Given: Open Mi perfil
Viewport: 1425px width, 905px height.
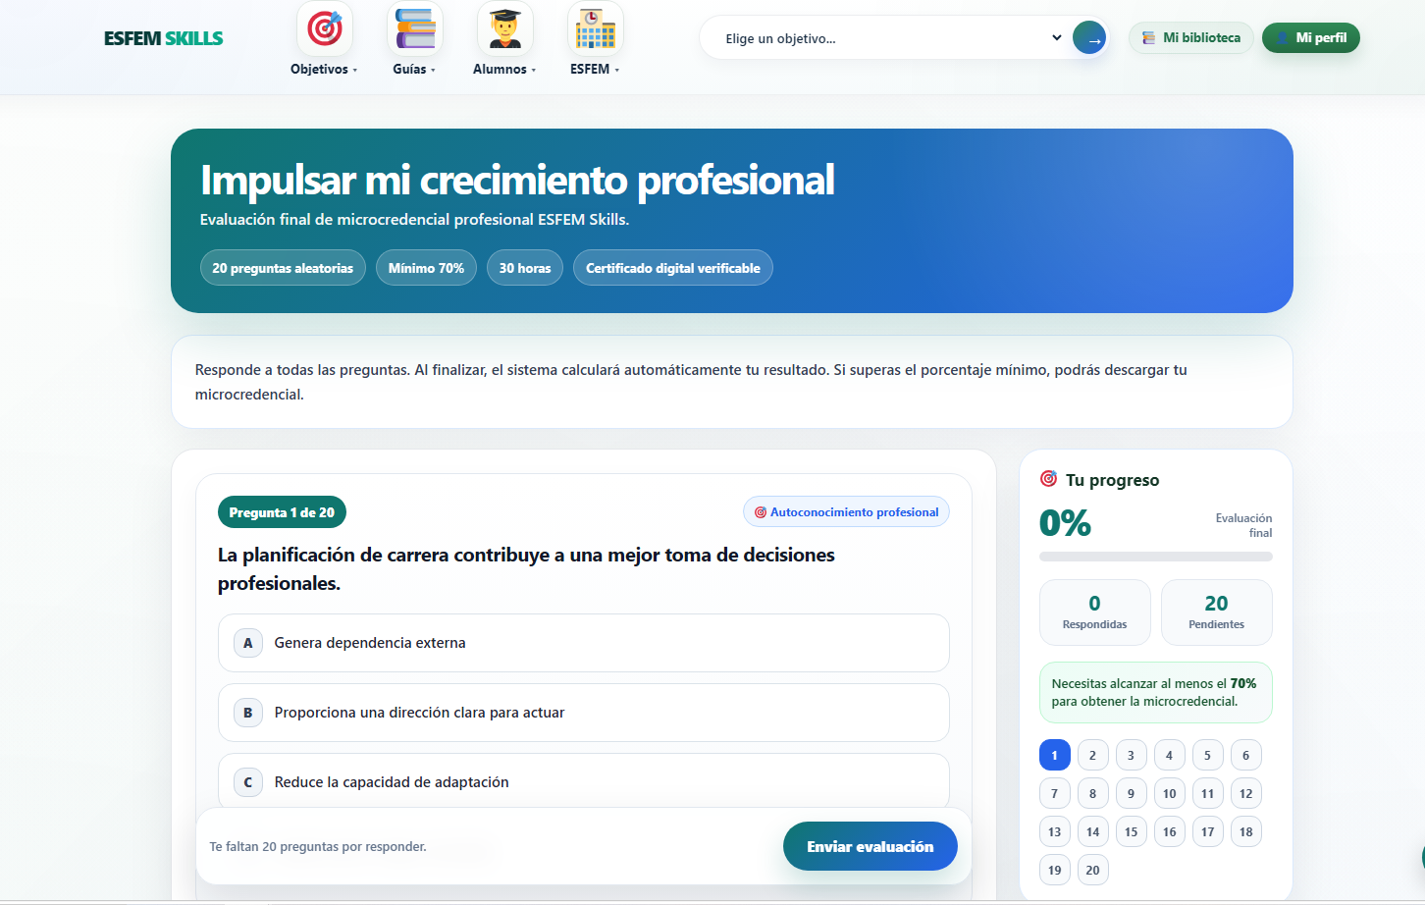Looking at the screenshot, I should 1311,38.
